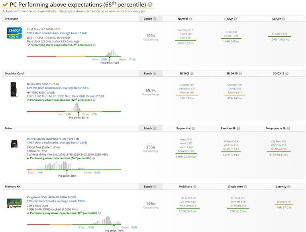Click help icon beside PC Performing headline

[150, 5]
